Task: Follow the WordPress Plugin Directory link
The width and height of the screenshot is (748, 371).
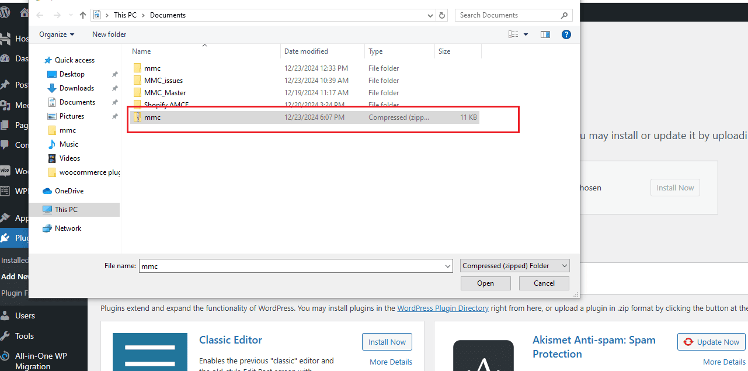Action: click(443, 308)
